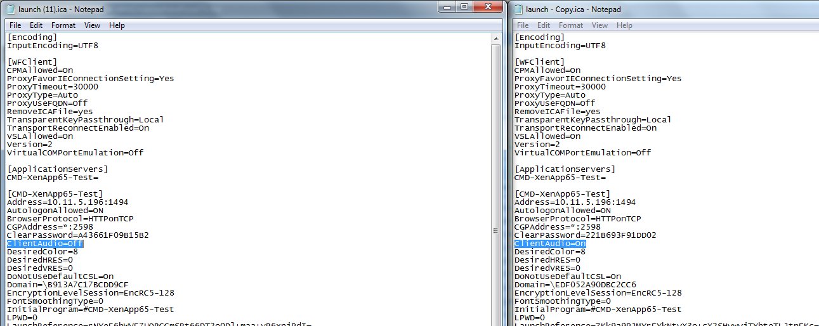Viewport: 819px width, 326px height.
Task: Maximize the launch (11).ica Notepad window
Action: click(464, 6)
